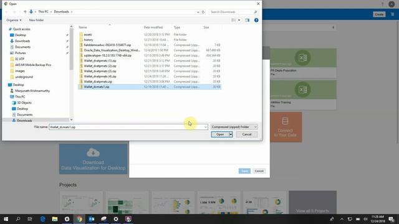Select This PC in navigation pane
The width and height of the screenshot is (399, 224).
pos(20,97)
